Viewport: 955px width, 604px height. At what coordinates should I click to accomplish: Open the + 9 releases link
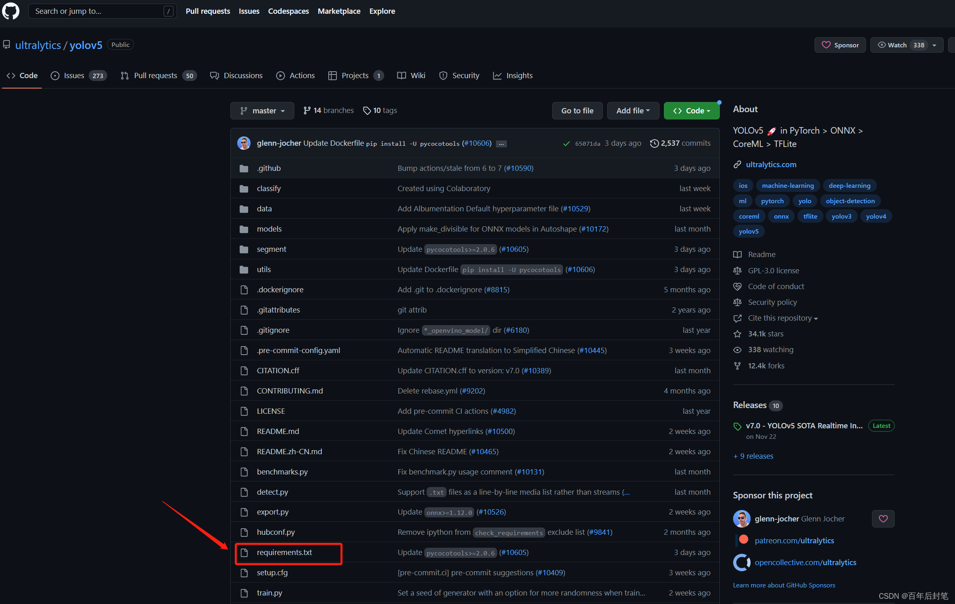753,456
